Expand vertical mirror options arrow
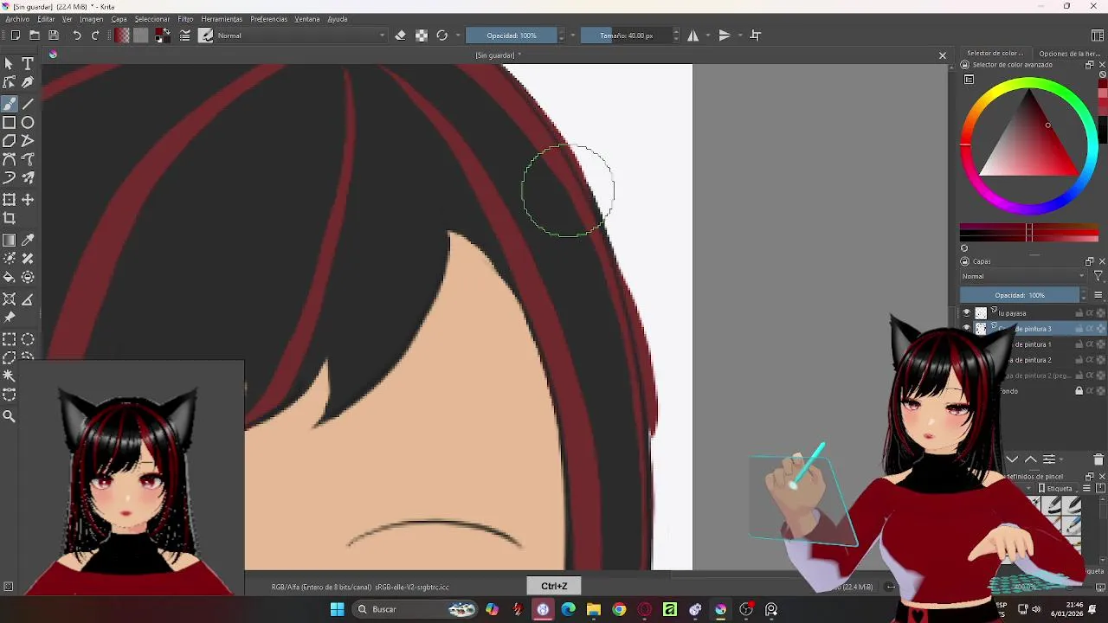Viewport: 1108px width, 623px height. click(x=740, y=35)
